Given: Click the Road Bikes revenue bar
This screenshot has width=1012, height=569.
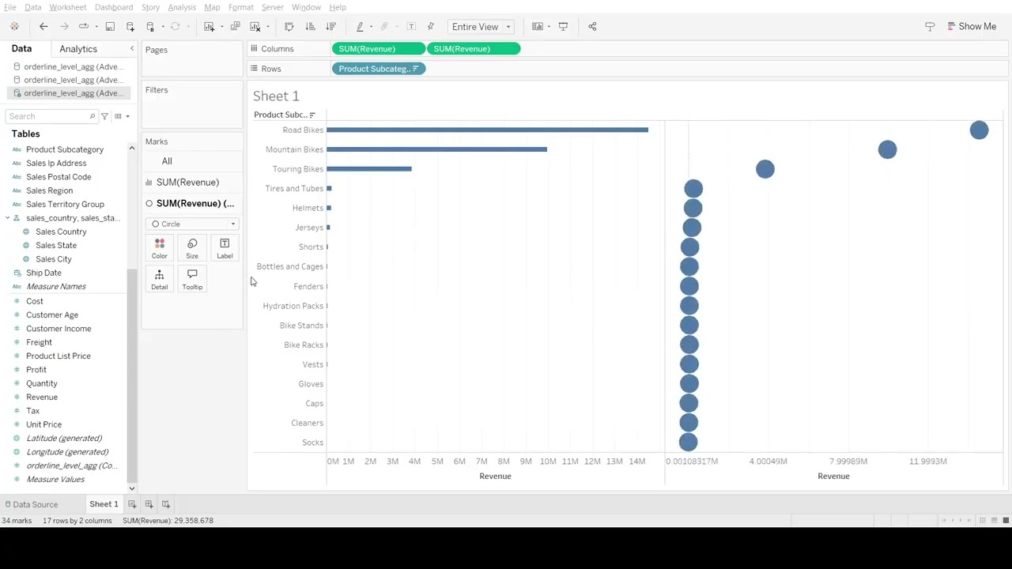Looking at the screenshot, I should tap(487, 130).
